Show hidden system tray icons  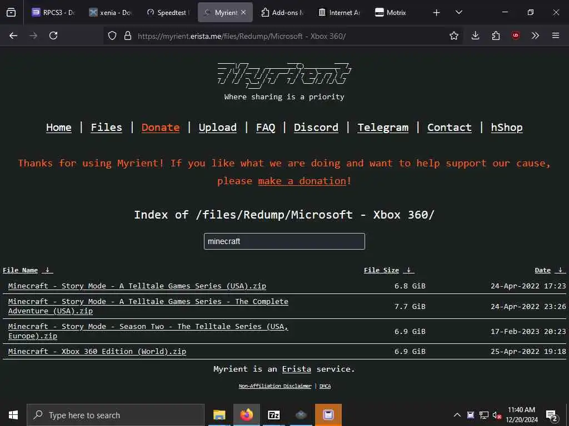pyautogui.click(x=457, y=415)
